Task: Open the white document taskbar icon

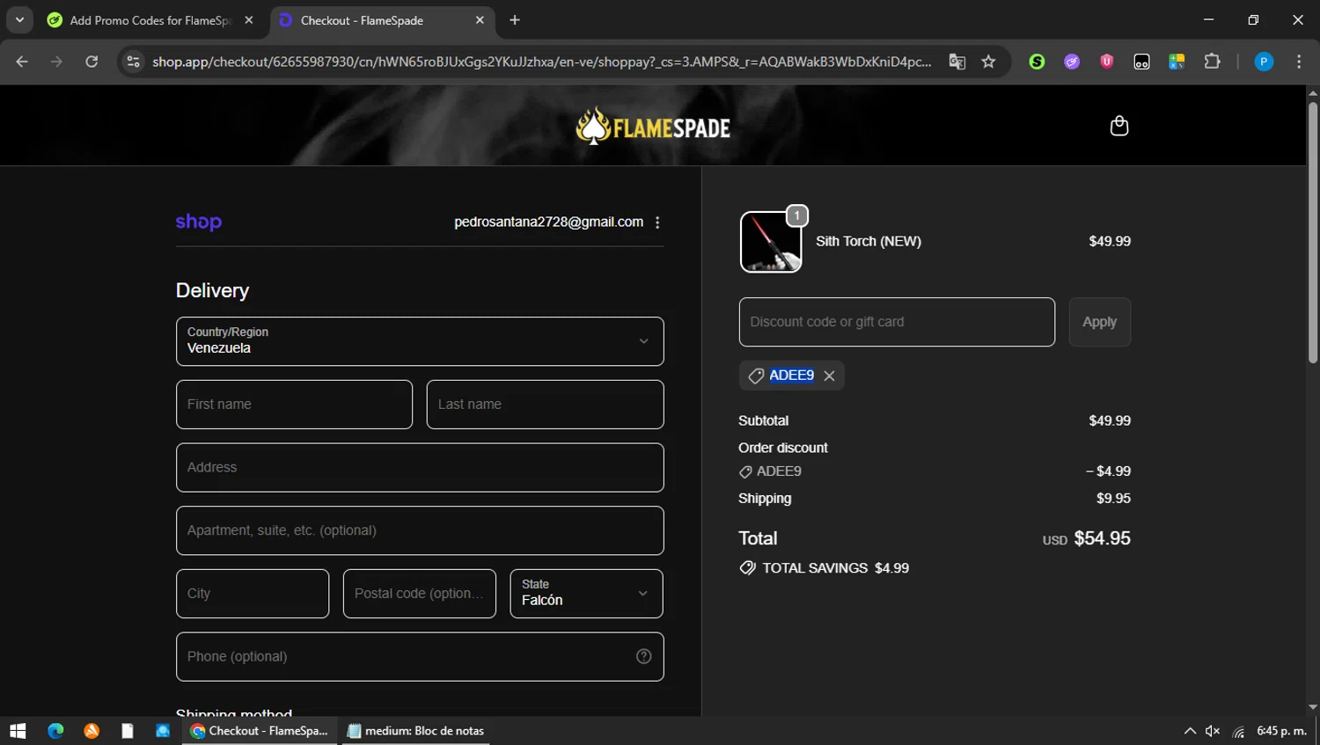Action: pos(128,731)
